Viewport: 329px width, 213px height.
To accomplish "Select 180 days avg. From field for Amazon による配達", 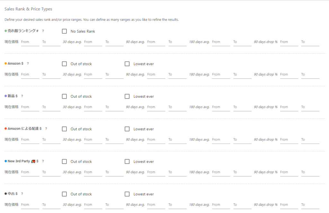I will [221, 140].
